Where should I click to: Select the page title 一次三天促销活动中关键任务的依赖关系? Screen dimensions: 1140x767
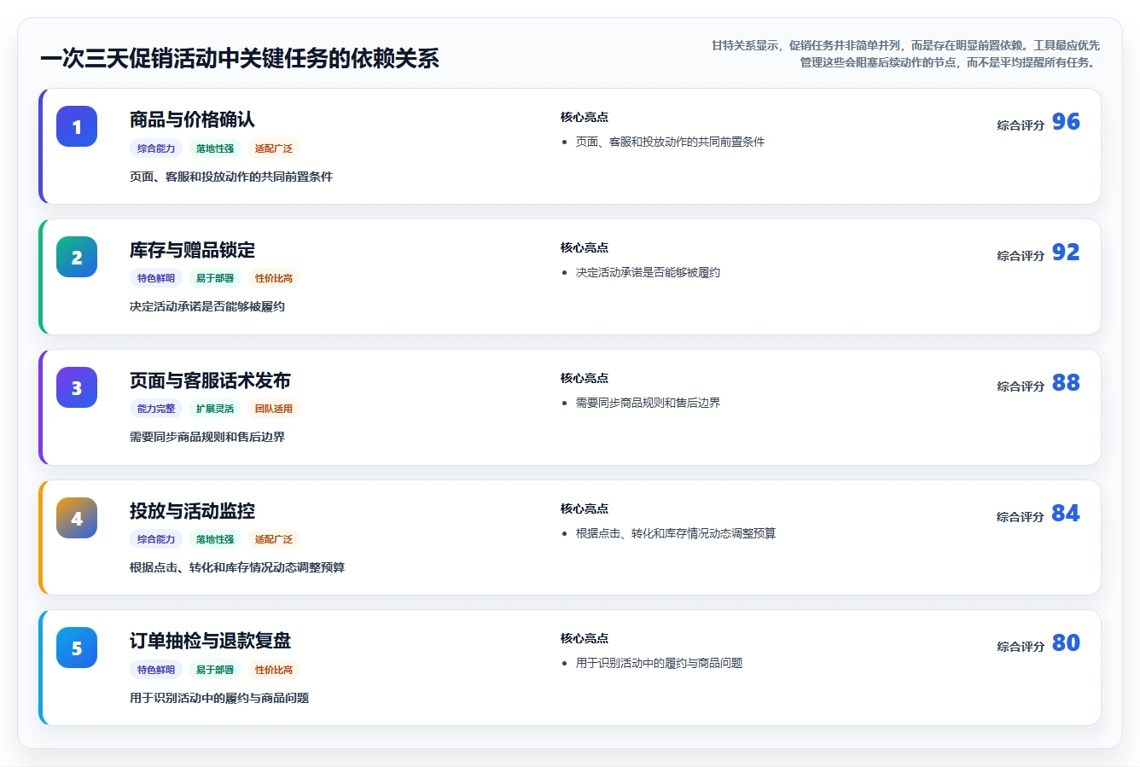[x=240, y=58]
